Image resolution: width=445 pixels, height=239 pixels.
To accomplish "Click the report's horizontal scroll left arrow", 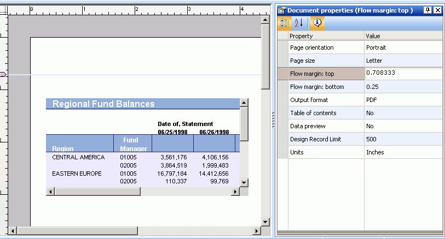I will click(50, 192).
